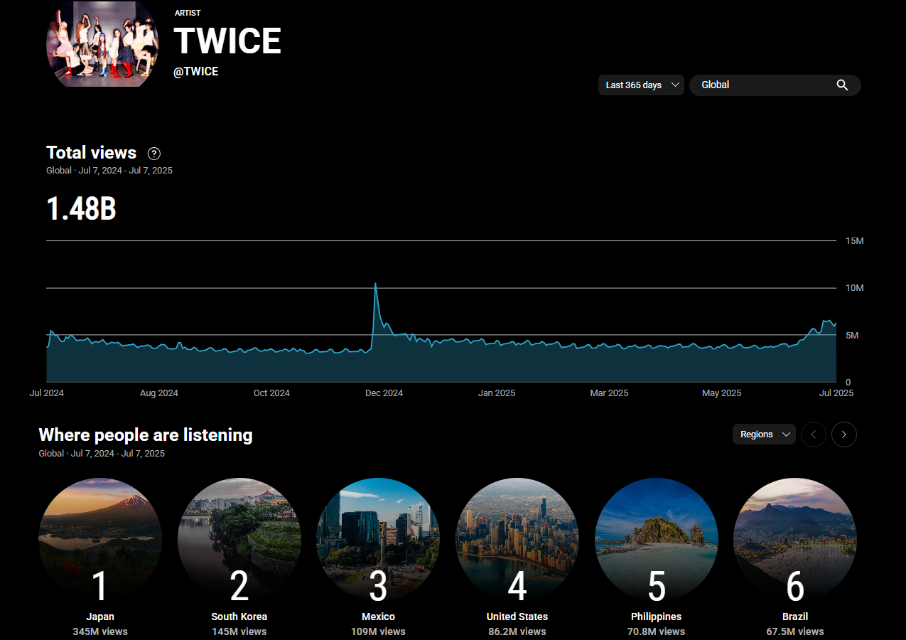Click the 67.5M views text
Screen dimensions: 906x640
click(x=795, y=631)
